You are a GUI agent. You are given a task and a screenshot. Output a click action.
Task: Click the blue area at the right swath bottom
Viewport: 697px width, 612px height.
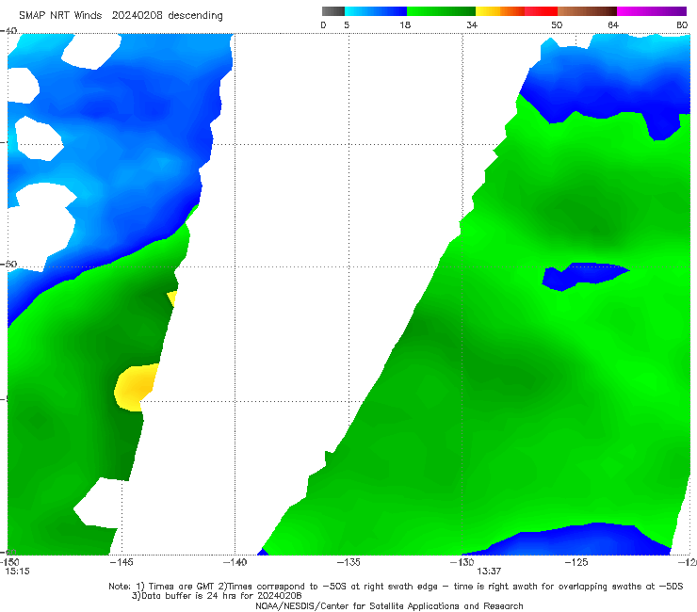[x=578, y=540]
